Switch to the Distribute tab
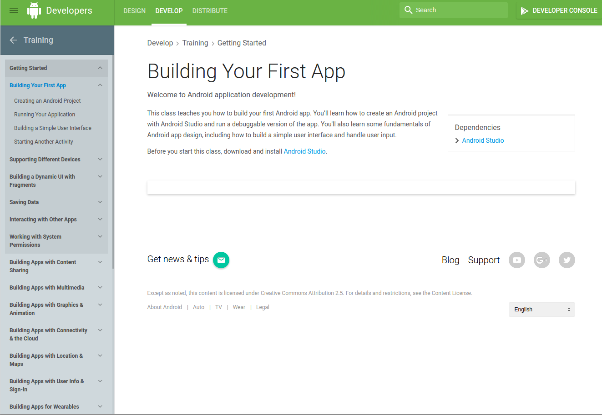 [x=210, y=11]
